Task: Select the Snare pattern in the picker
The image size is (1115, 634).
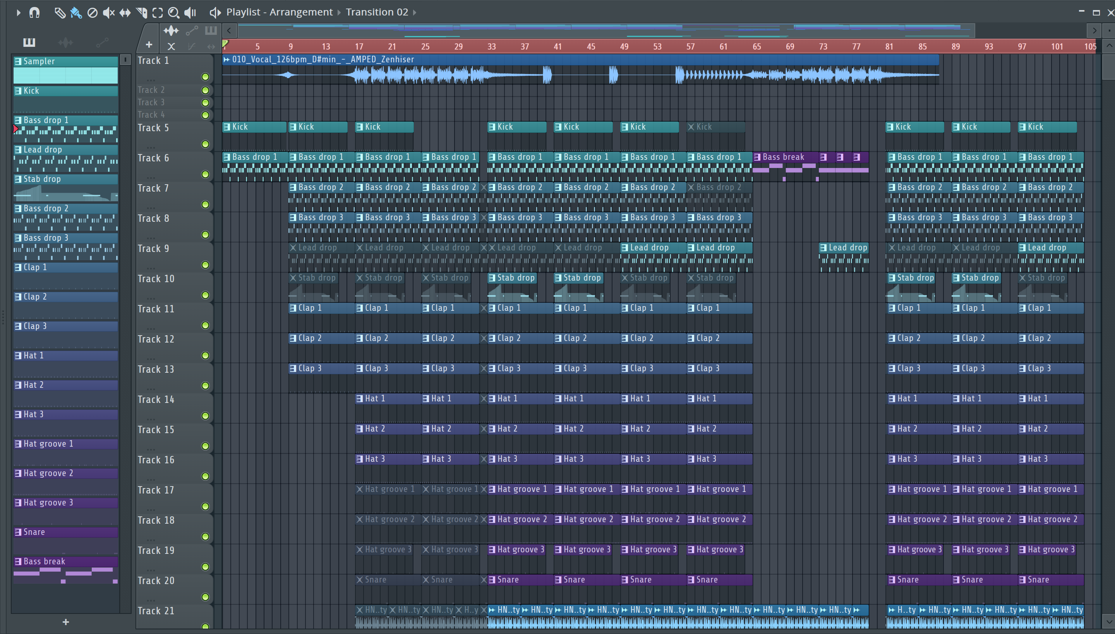Action: pos(65,540)
